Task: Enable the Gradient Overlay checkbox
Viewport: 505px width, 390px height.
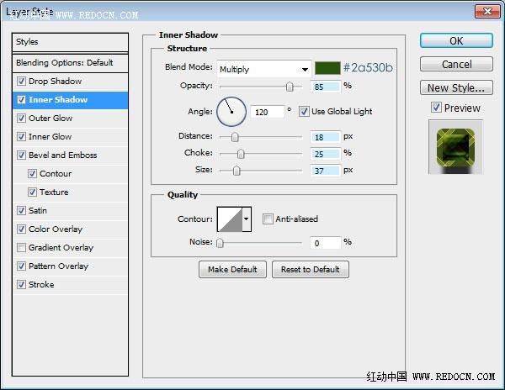Action: click(x=21, y=248)
